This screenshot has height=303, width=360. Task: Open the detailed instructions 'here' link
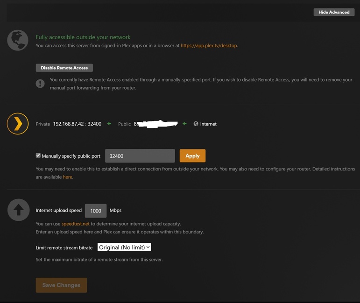pos(68,177)
